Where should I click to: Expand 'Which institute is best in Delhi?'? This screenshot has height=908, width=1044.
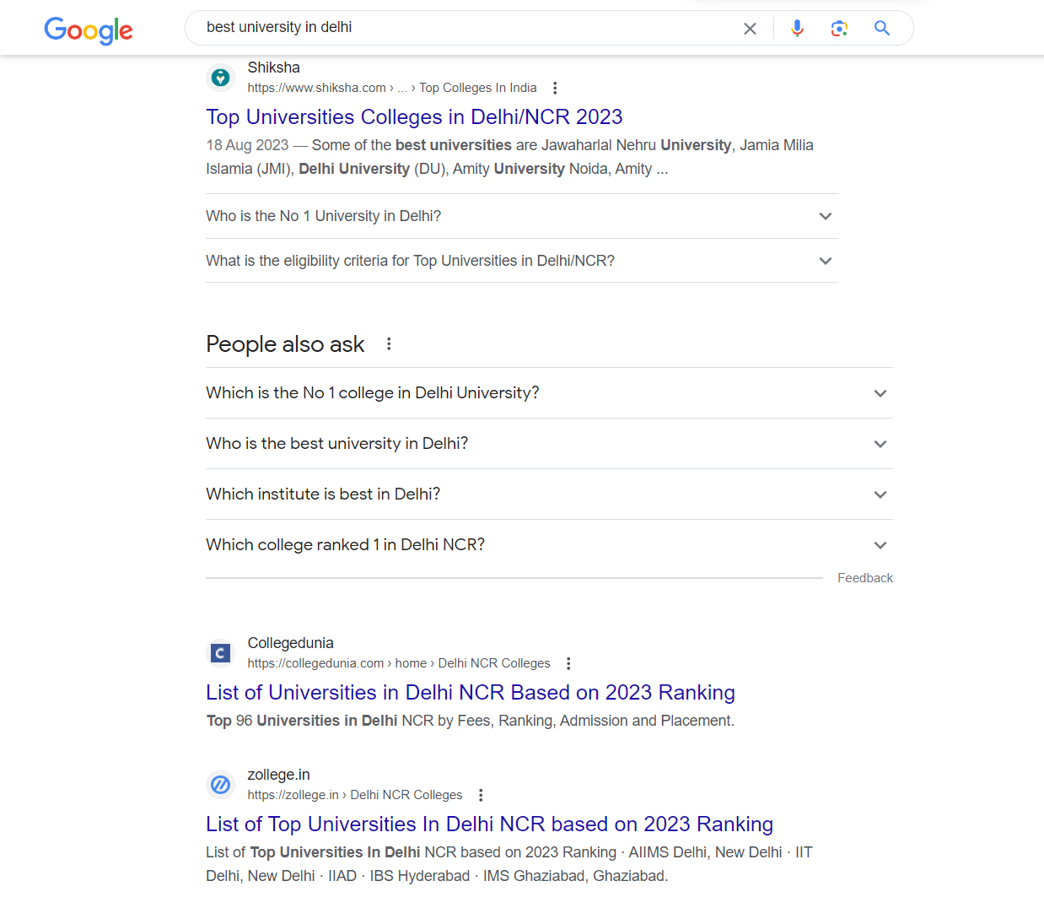[549, 495]
